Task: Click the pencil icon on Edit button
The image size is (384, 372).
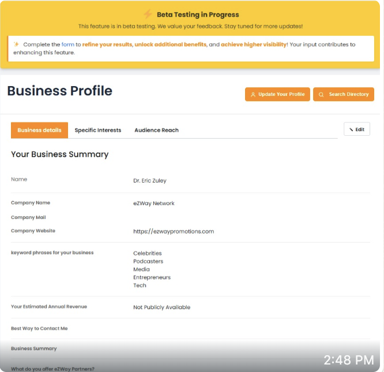Action: tap(351, 129)
